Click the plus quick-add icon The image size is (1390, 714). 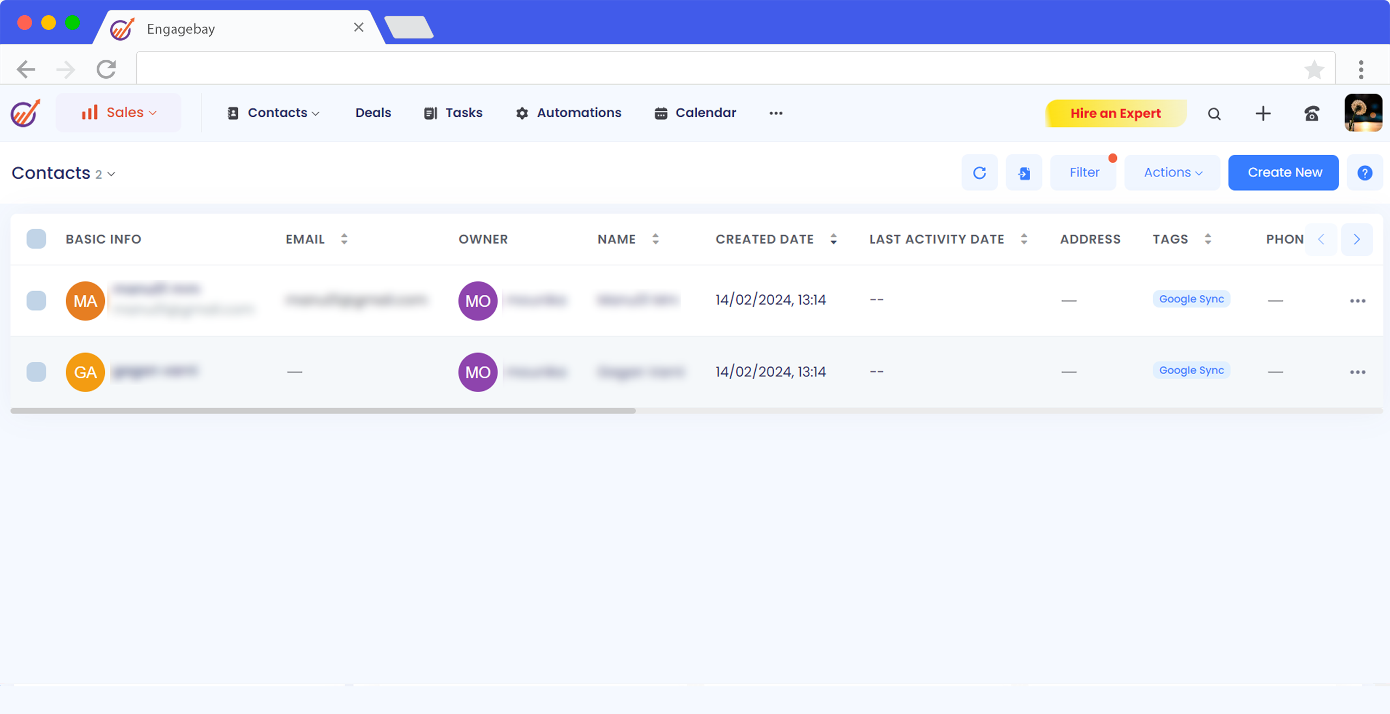click(x=1263, y=113)
